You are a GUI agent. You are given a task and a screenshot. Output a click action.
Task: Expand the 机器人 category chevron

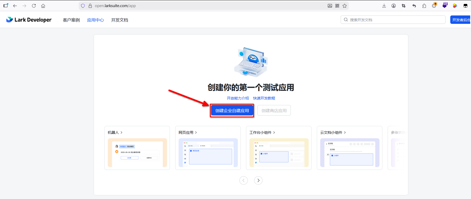121,132
